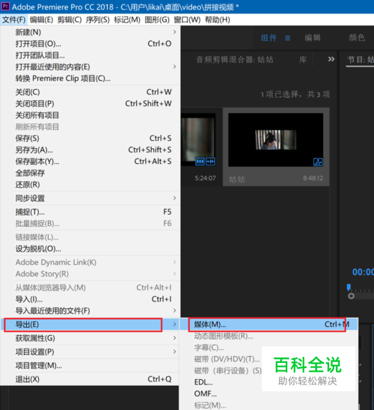This screenshot has height=410, width=374.
Task: Click the audio waveform badge on 5:24:07 clip
Action: pos(210,162)
